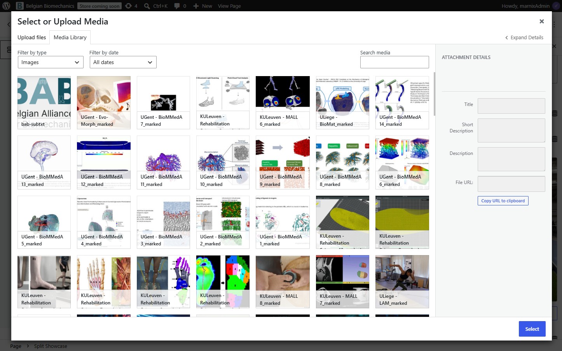This screenshot has height=351, width=562.
Task: Select ULiege - BioMat_marked thumbnail
Action: pyautogui.click(x=342, y=103)
